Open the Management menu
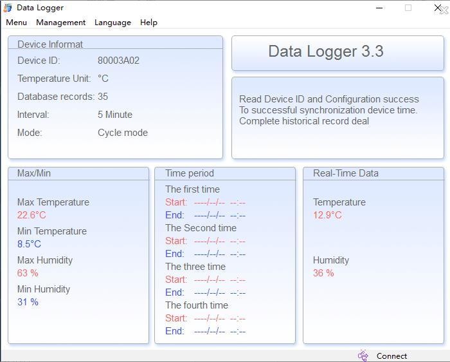The height and width of the screenshot is (362, 450). (60, 22)
